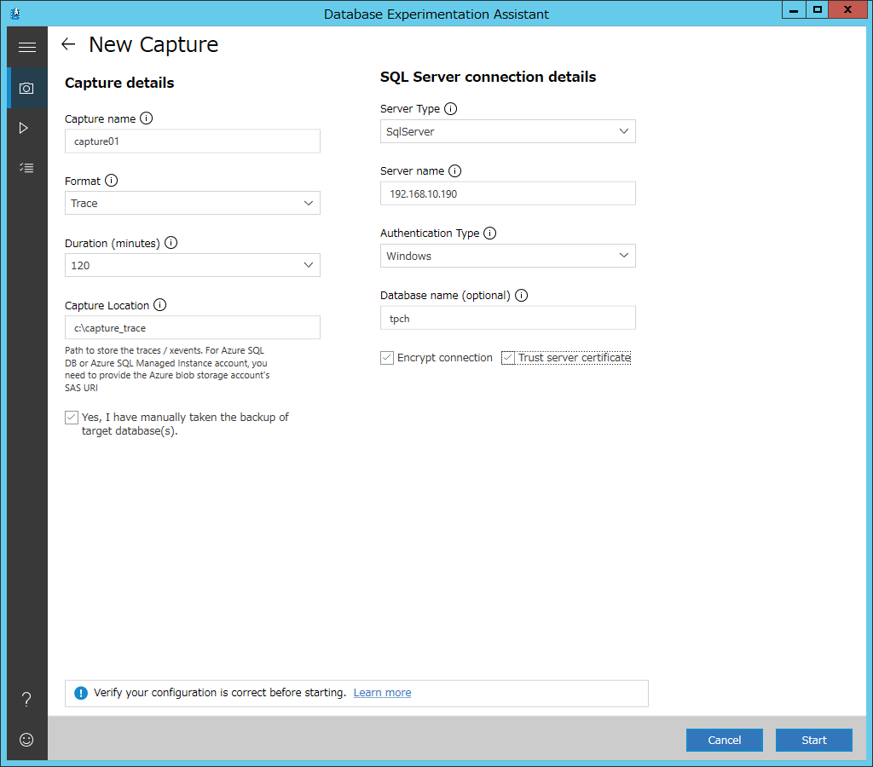Click the Path to store the traces hint text

click(x=167, y=369)
